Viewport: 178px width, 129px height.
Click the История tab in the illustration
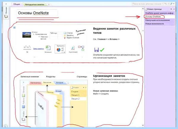pyautogui.click(x=60, y=83)
